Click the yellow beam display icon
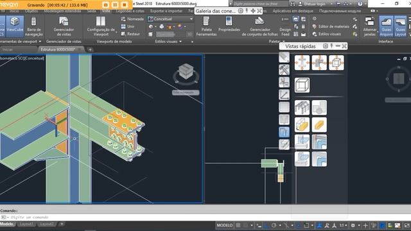Viewport: 411px width, 231px height. click(319, 124)
